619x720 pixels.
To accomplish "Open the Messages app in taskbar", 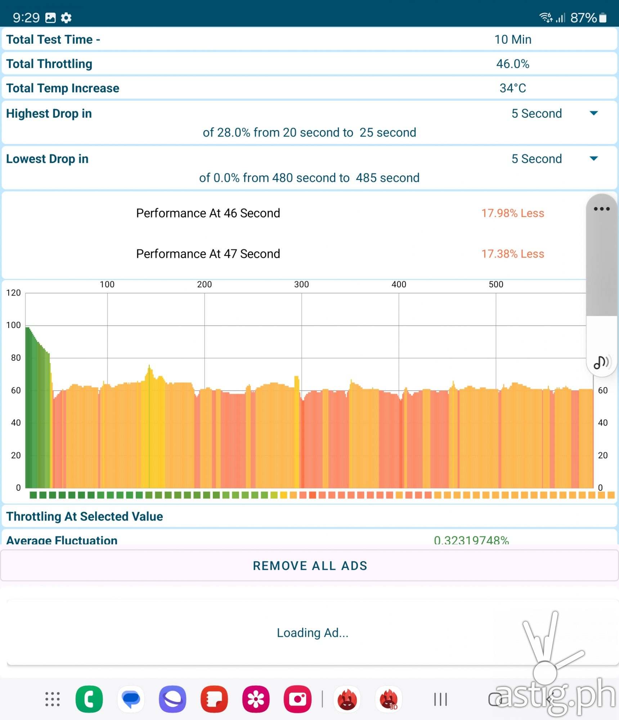I will (x=131, y=699).
